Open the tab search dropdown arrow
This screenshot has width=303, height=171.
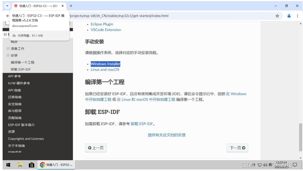pos(7,6)
